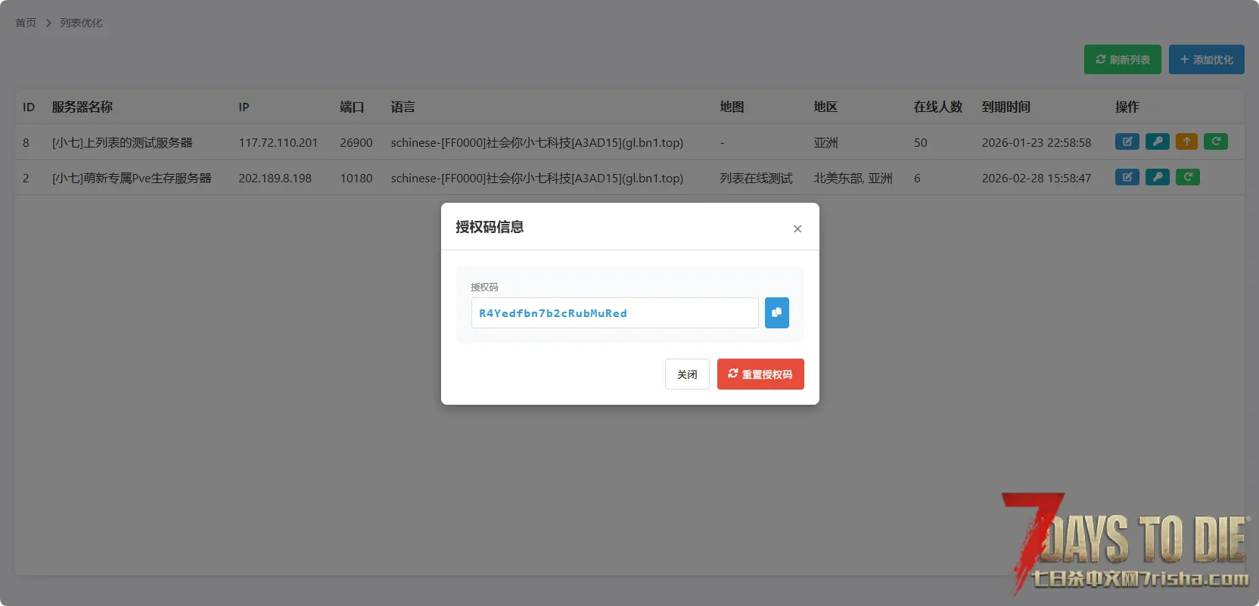
Task: Click the 服务器名称 column header
Action: click(x=82, y=107)
